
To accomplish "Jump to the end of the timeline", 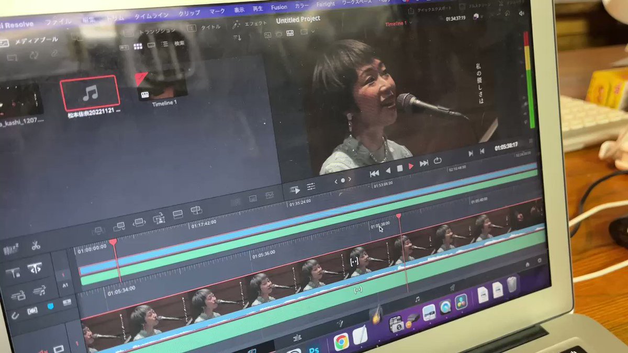I will pyautogui.click(x=424, y=164).
